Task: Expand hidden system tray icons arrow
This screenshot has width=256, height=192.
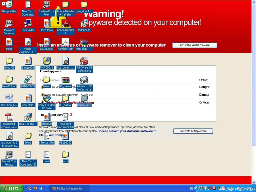Action: [x=196, y=188]
